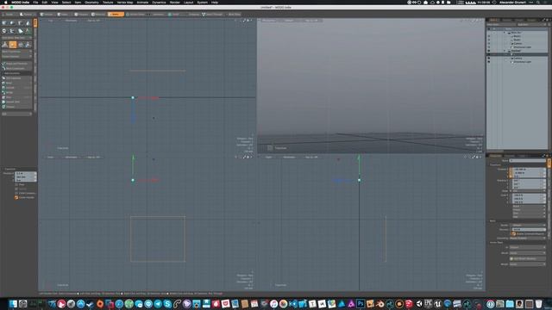Select the Rotate tool icon

(21, 45)
